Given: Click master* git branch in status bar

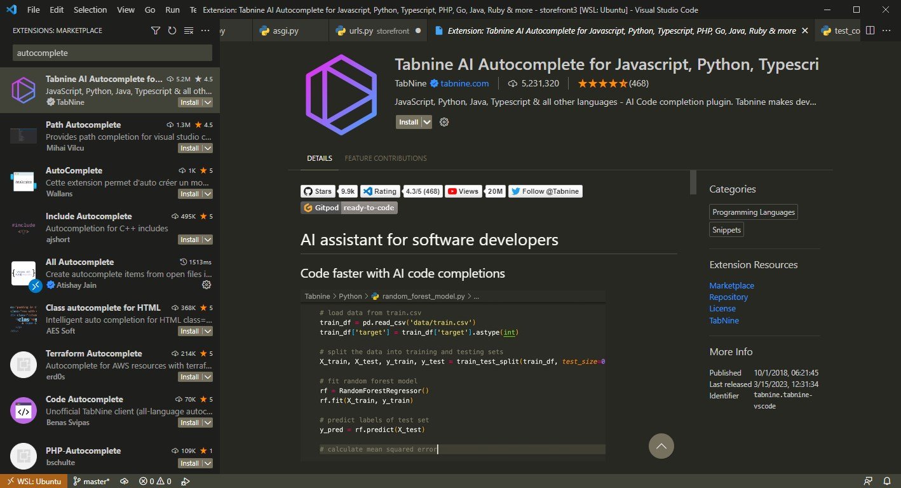Looking at the screenshot, I should [91, 481].
